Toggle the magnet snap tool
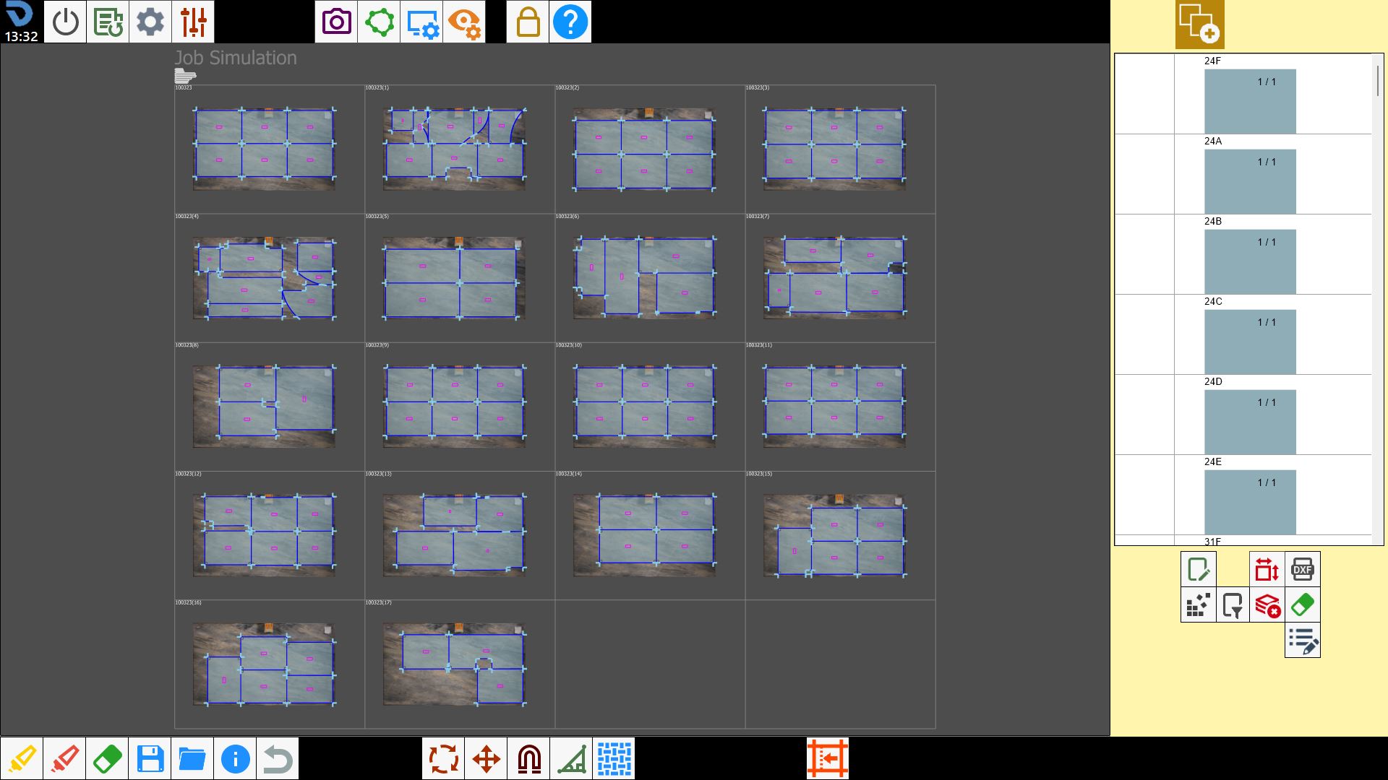Image resolution: width=1388 pixels, height=780 pixels. [x=529, y=758]
